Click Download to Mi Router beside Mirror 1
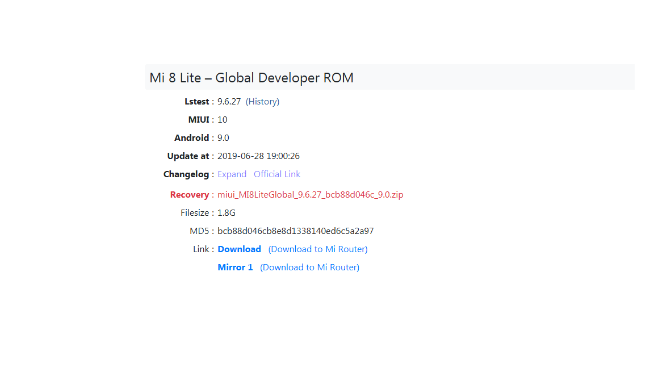This screenshot has width=654, height=368. click(309, 267)
